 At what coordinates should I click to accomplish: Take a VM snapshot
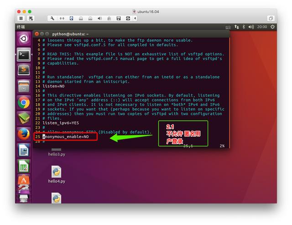tap(31, 18)
